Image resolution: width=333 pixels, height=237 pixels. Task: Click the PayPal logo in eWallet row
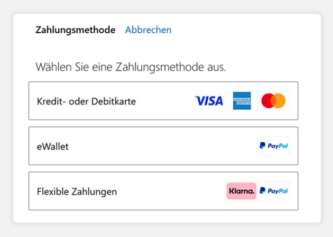click(273, 146)
